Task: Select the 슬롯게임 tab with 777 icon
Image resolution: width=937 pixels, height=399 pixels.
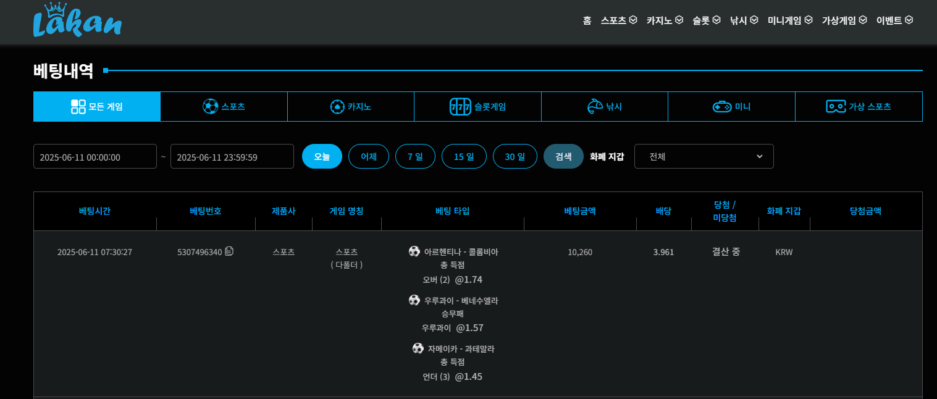Action: pyautogui.click(x=477, y=107)
